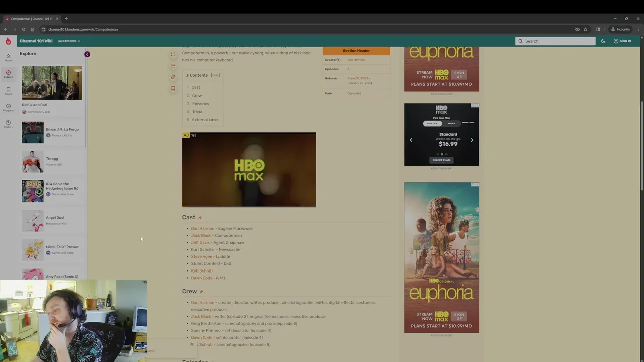Click the fullscreen expand page tool icon

tap(173, 54)
